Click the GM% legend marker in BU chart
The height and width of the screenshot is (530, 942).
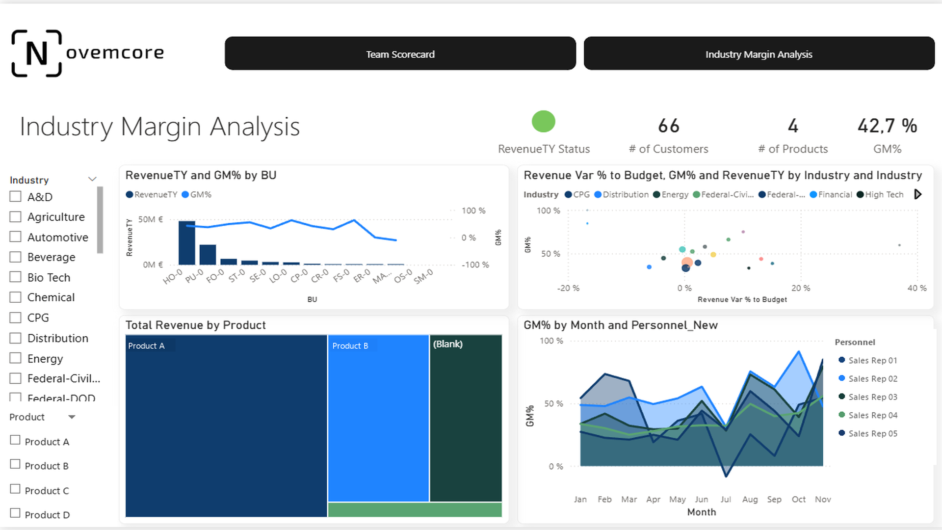185,194
